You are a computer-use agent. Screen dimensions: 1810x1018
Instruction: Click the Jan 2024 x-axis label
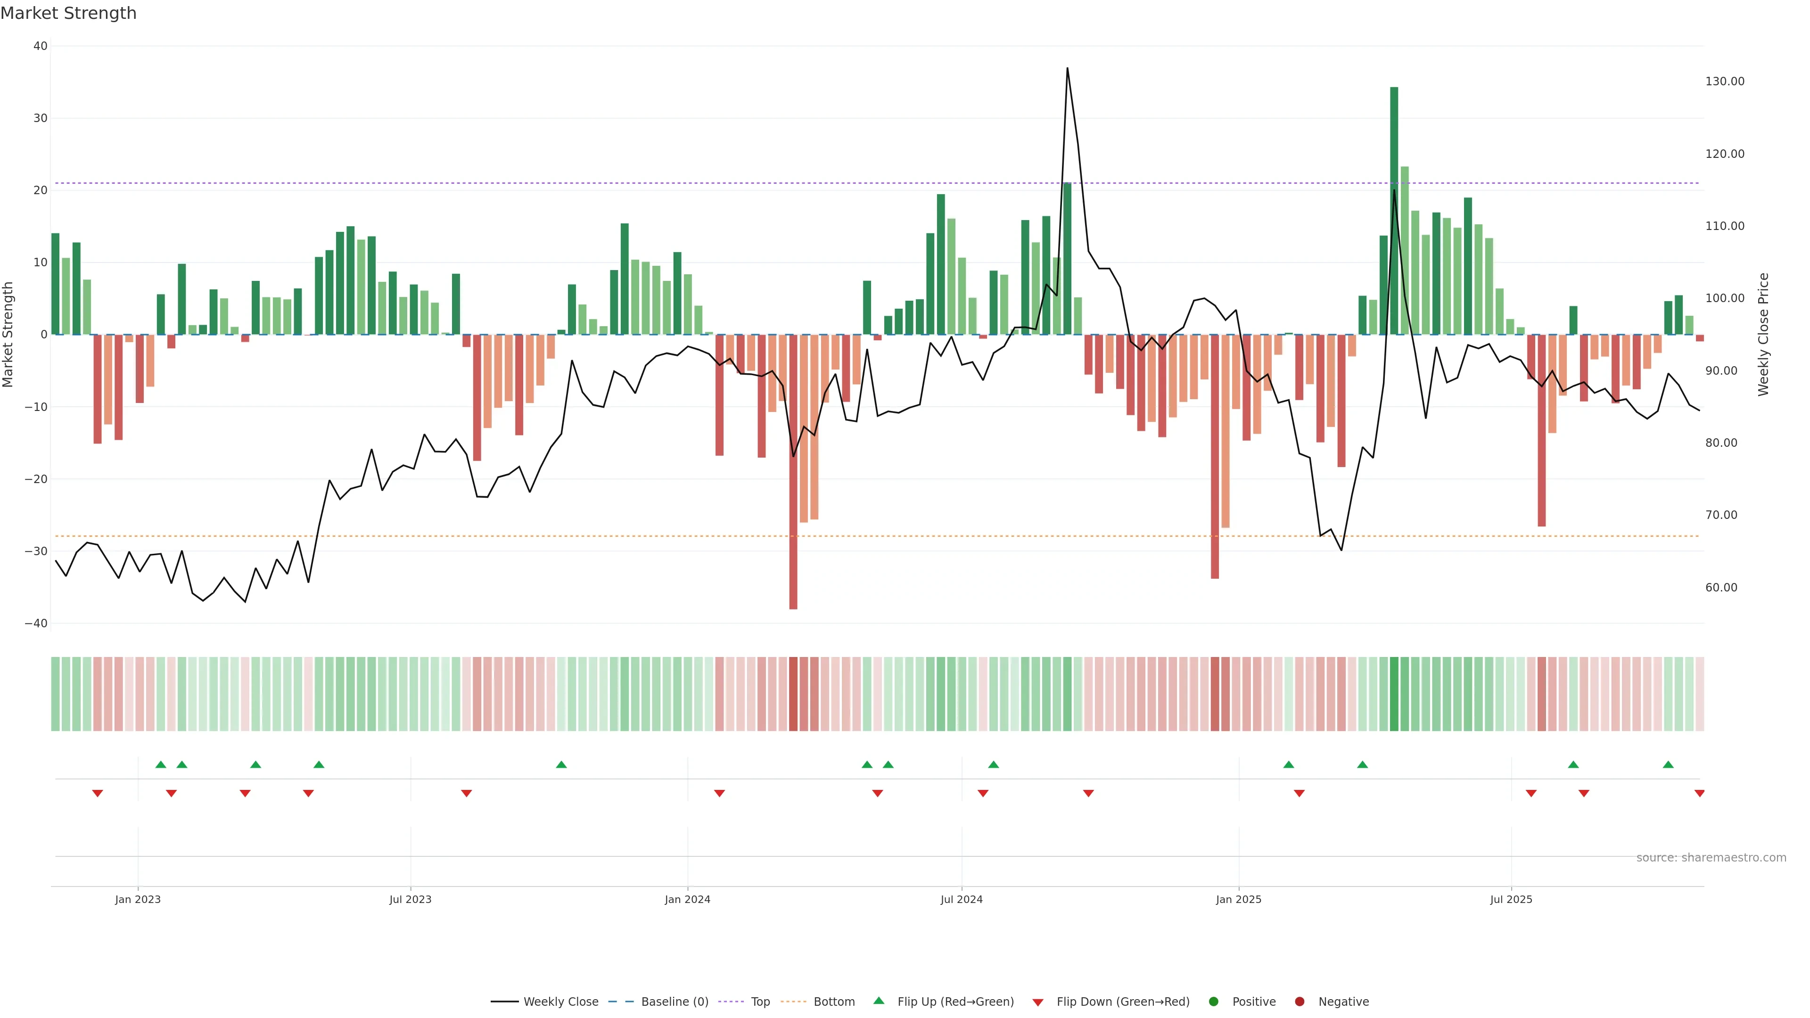tap(687, 899)
